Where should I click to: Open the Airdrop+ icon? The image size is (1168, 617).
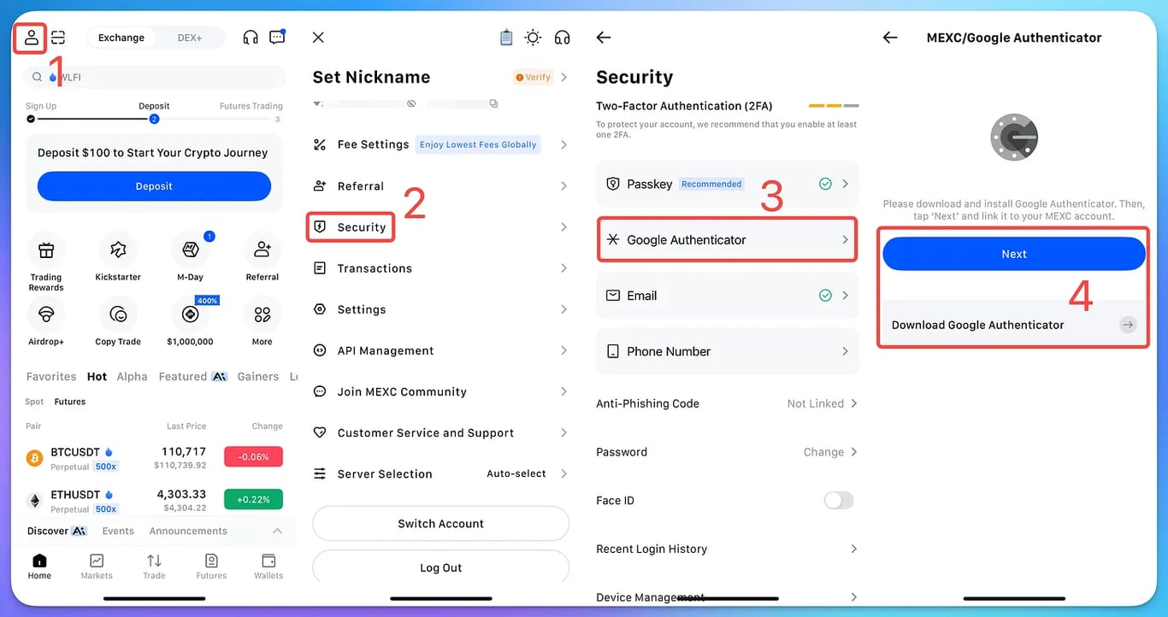pos(46,314)
